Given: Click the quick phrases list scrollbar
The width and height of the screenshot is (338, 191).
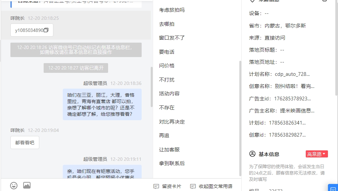Looking at the screenshot, I should click(240, 118).
